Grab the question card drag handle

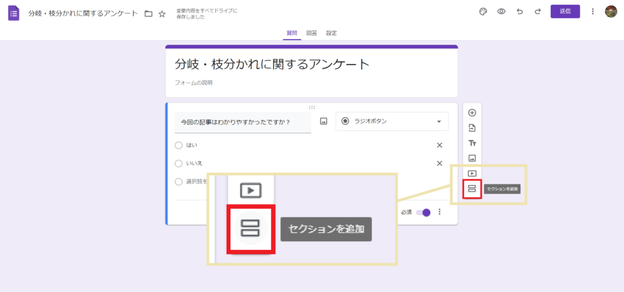[311, 107]
